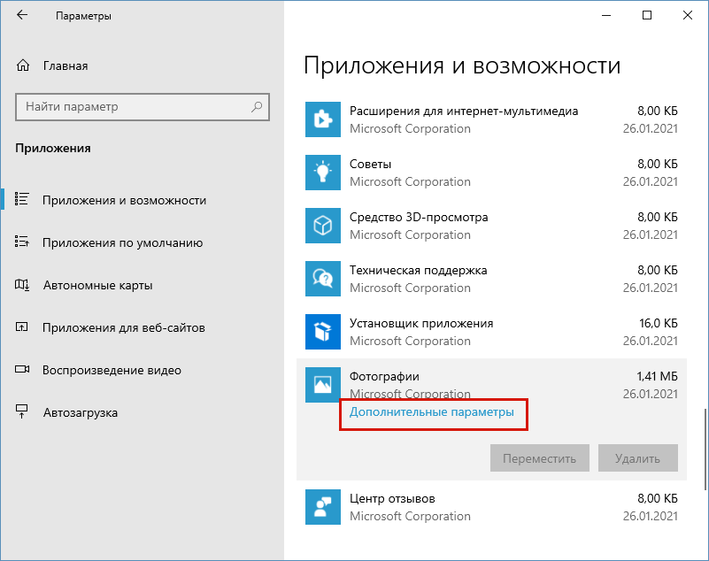Click the Центр отзывов app icon

tap(323, 507)
